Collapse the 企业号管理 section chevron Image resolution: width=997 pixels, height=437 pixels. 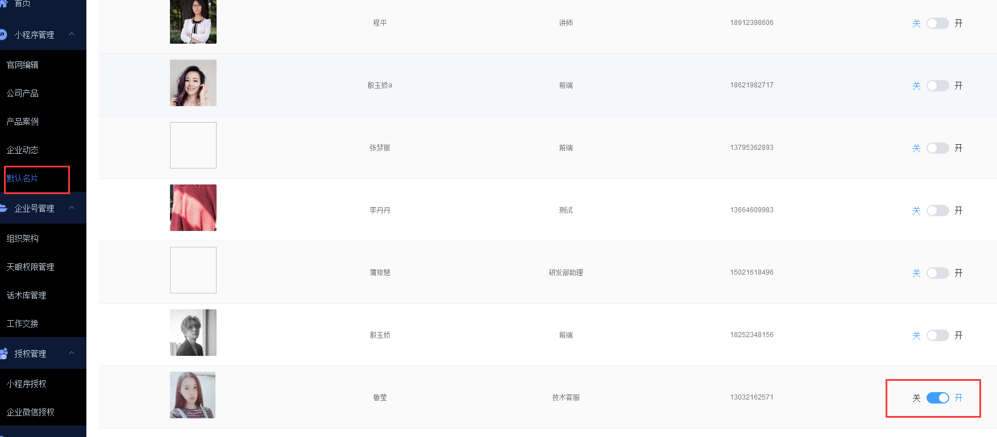(x=72, y=208)
